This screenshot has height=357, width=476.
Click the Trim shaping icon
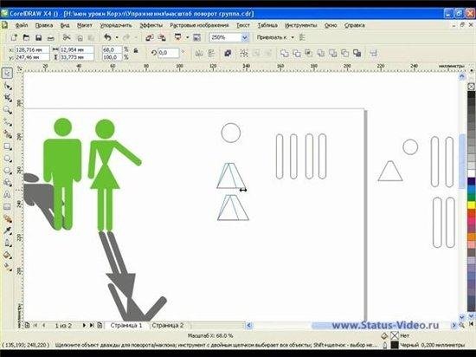297,54
